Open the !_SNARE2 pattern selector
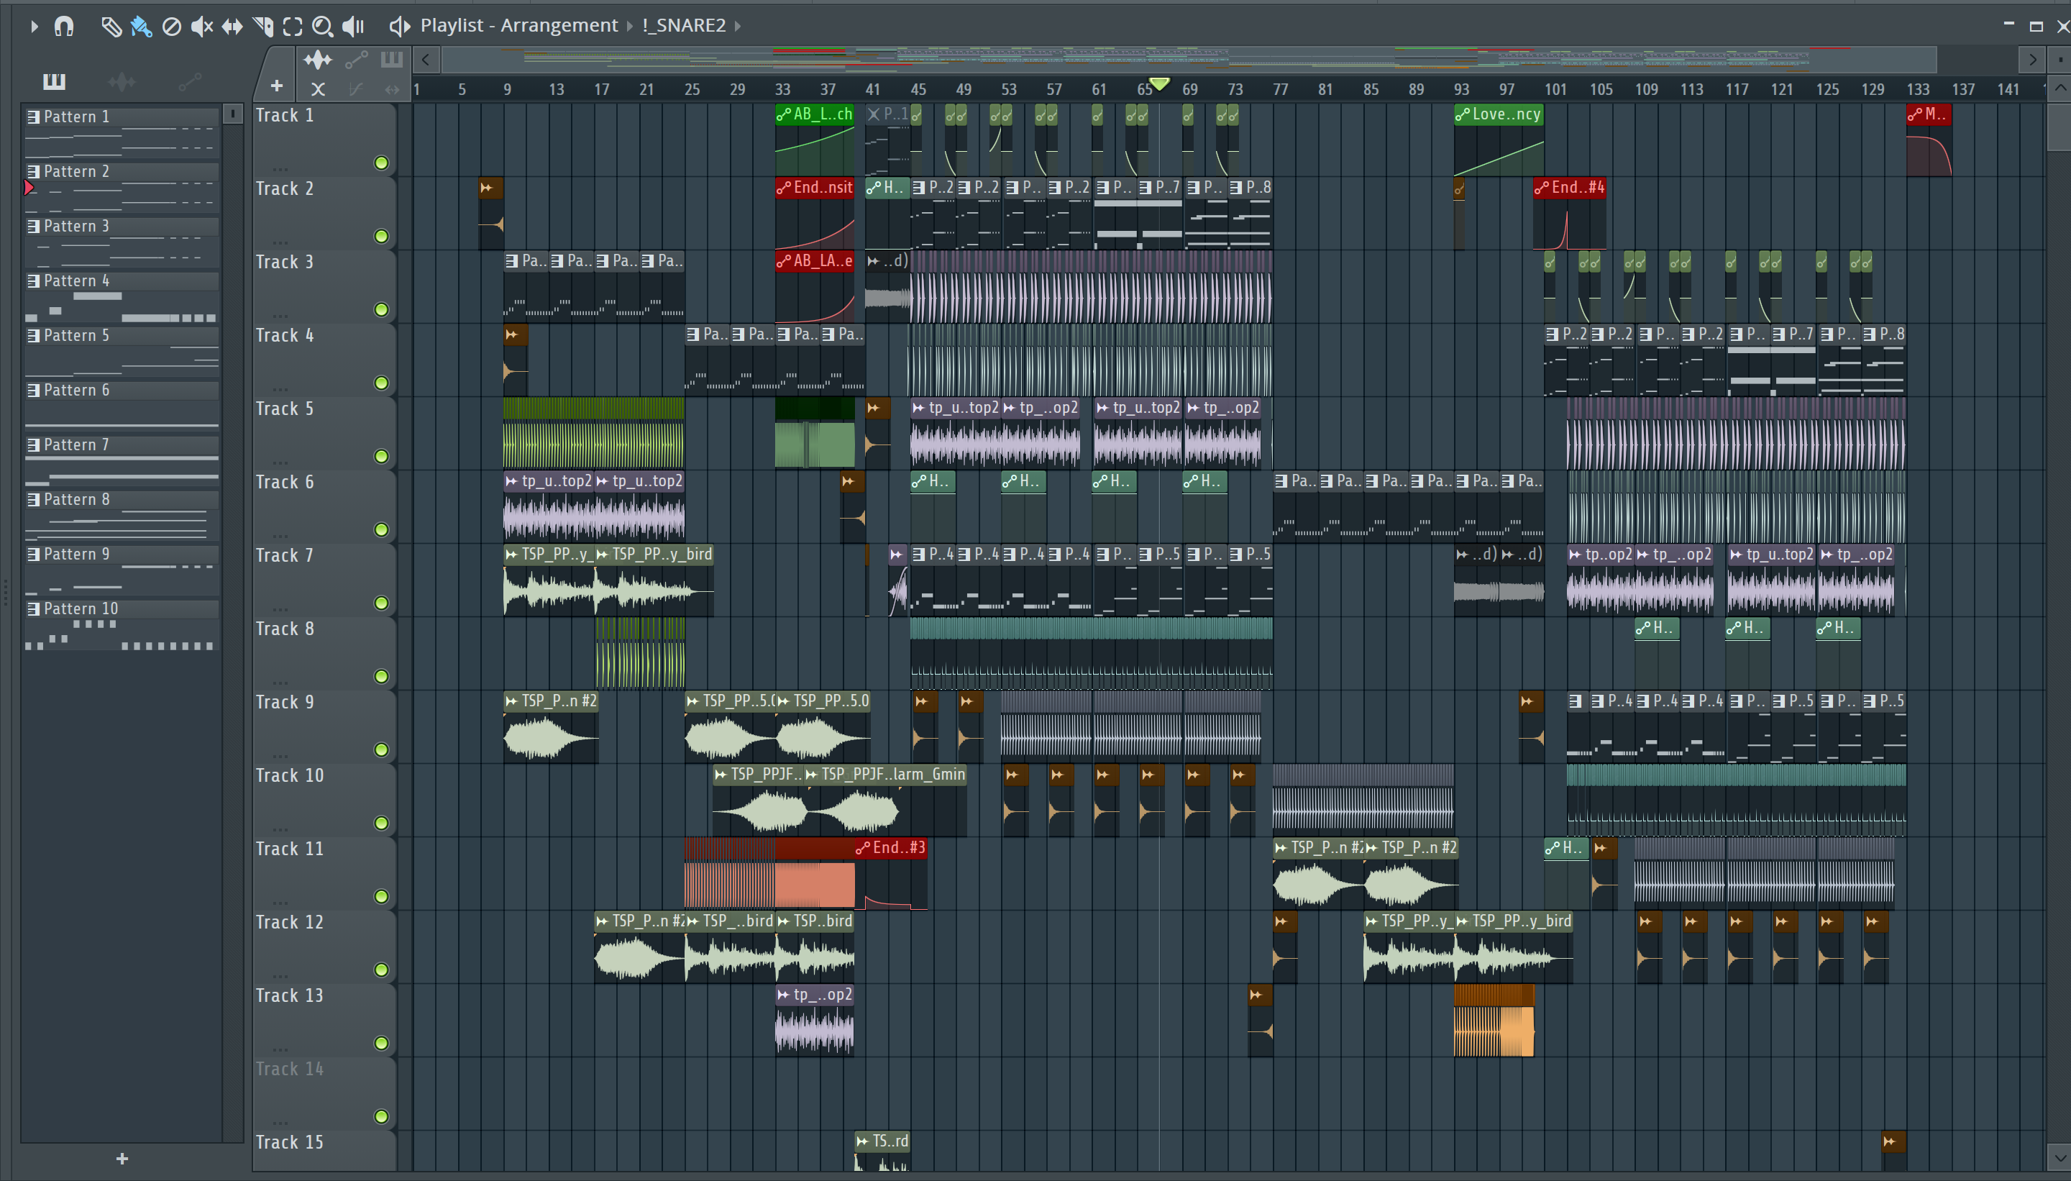 point(684,25)
